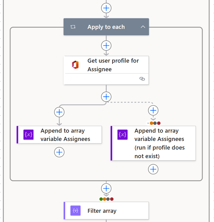
Task: Click the connection link icon on Get user profile
Action: [x=142, y=79]
